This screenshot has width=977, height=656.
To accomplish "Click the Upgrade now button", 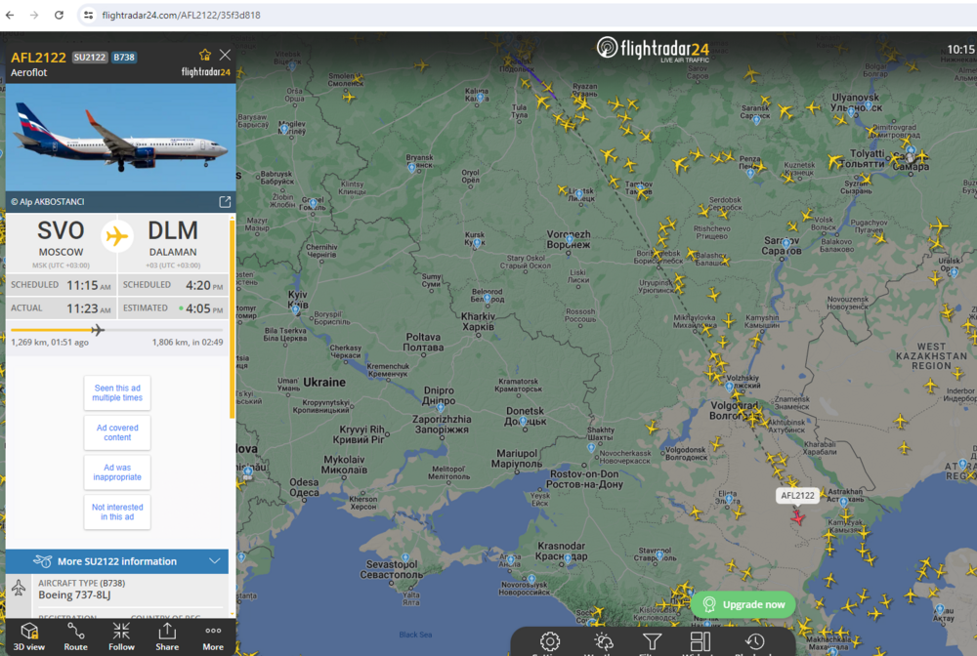I will coord(743,604).
